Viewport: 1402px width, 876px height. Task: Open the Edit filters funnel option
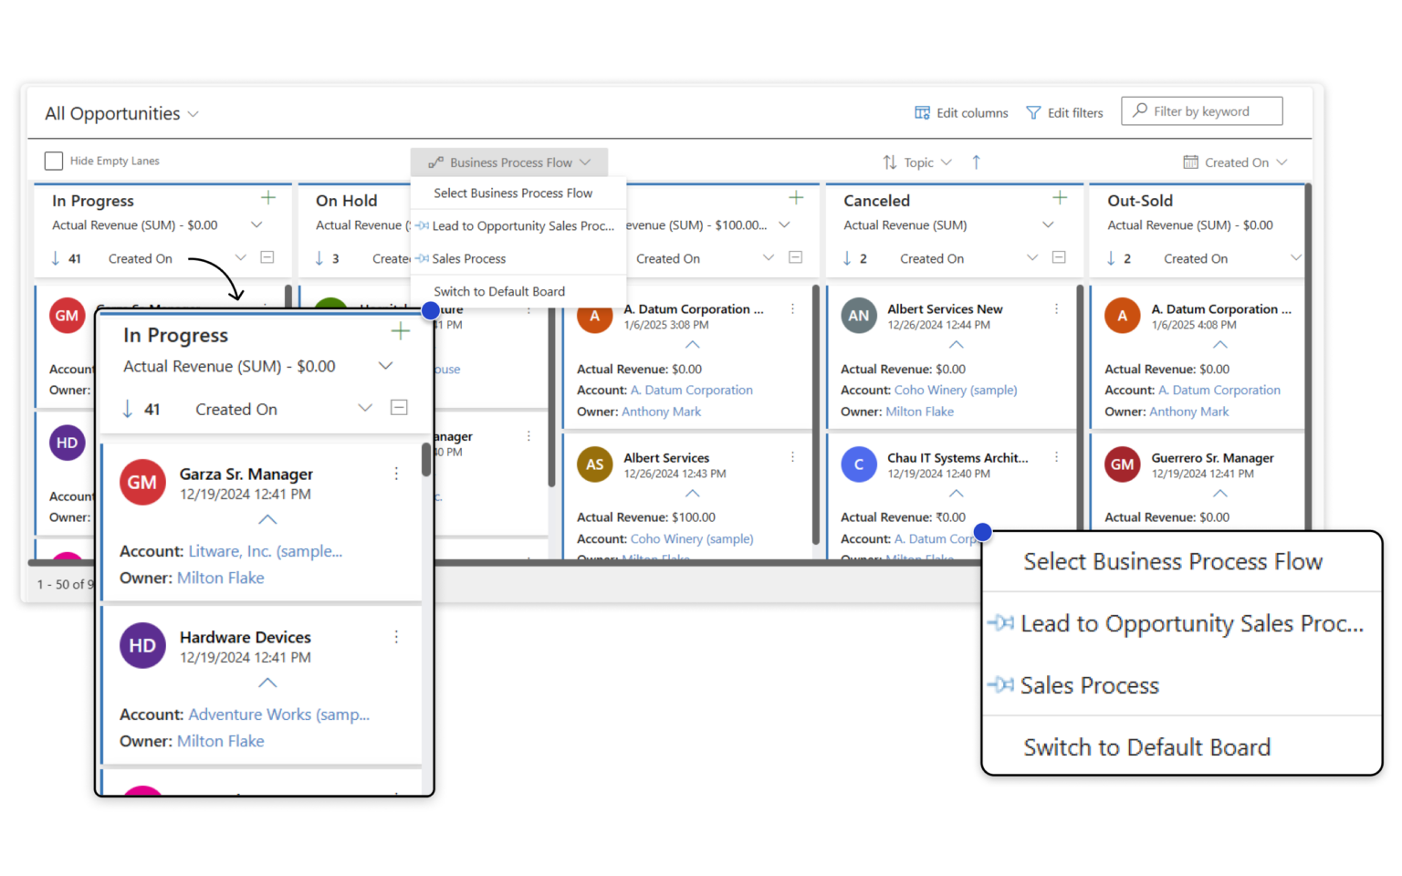pyautogui.click(x=1064, y=113)
